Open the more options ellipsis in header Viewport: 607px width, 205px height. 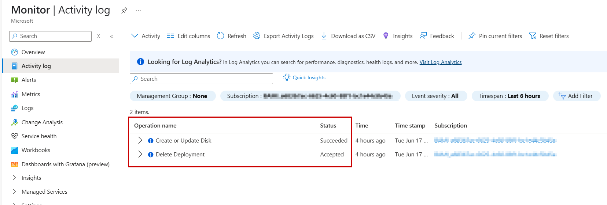[x=138, y=10]
